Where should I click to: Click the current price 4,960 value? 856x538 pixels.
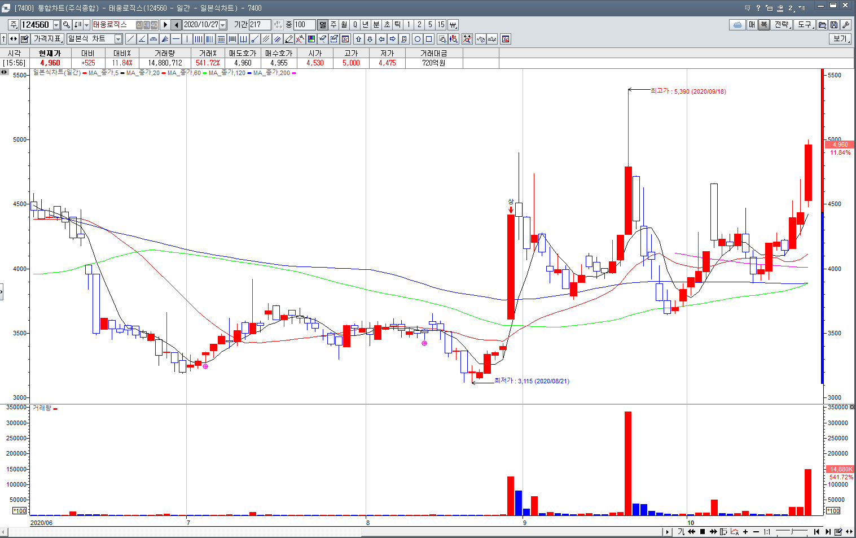point(50,63)
